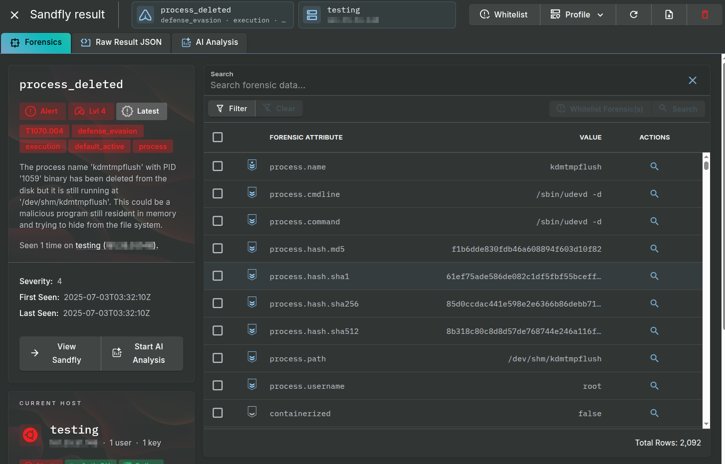The image size is (725, 464).
Task: Switch to the Forensics tab
Action: [x=36, y=43]
